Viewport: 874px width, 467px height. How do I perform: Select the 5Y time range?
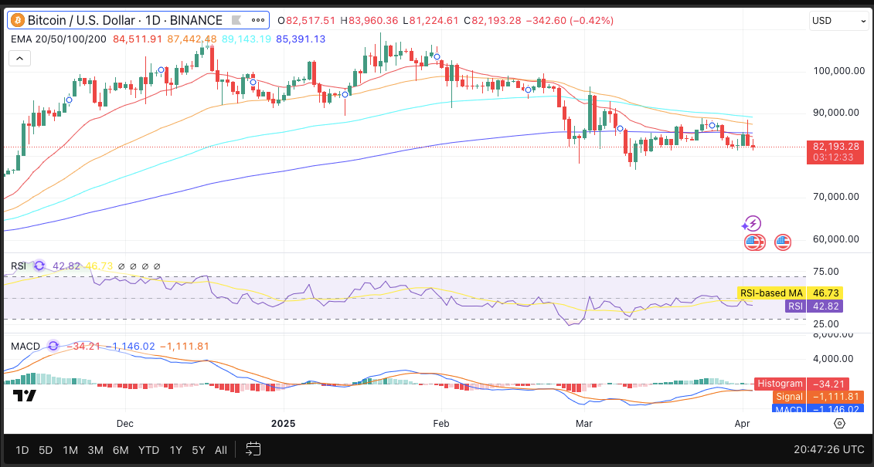tap(199, 450)
